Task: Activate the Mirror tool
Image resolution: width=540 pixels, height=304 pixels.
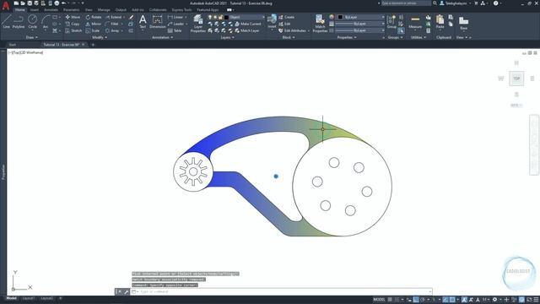Action: pyautogui.click(x=94, y=24)
